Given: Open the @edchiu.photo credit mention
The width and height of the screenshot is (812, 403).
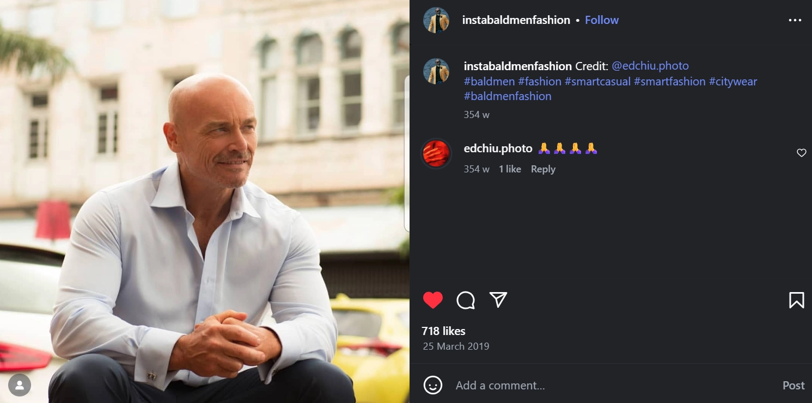Looking at the screenshot, I should (x=650, y=66).
